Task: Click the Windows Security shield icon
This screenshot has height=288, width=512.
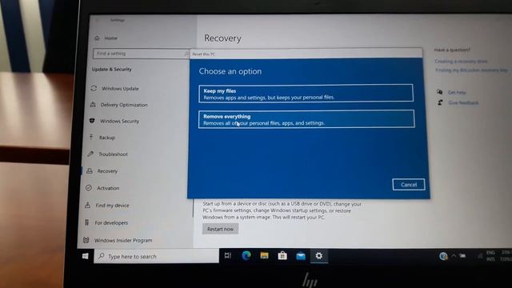Action: (92, 121)
